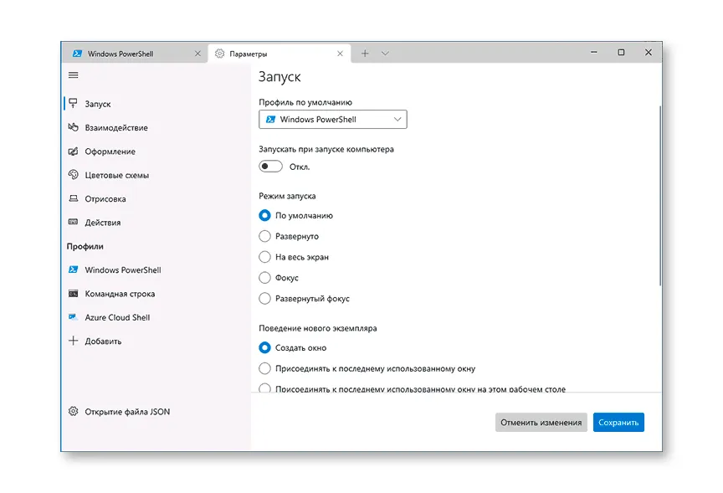Close the Параметры tab
The image size is (723, 493).
340,54
